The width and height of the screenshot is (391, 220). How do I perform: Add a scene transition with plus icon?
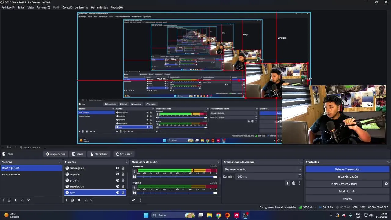pos(287,183)
